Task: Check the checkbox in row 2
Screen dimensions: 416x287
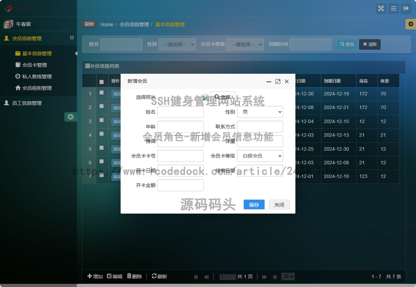Action: pos(101,106)
